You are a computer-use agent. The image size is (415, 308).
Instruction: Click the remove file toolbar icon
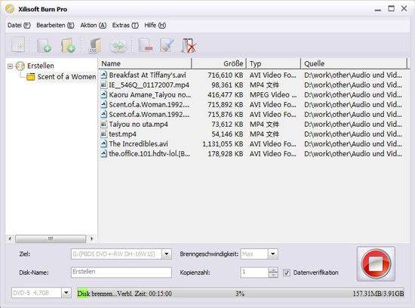tap(146, 45)
